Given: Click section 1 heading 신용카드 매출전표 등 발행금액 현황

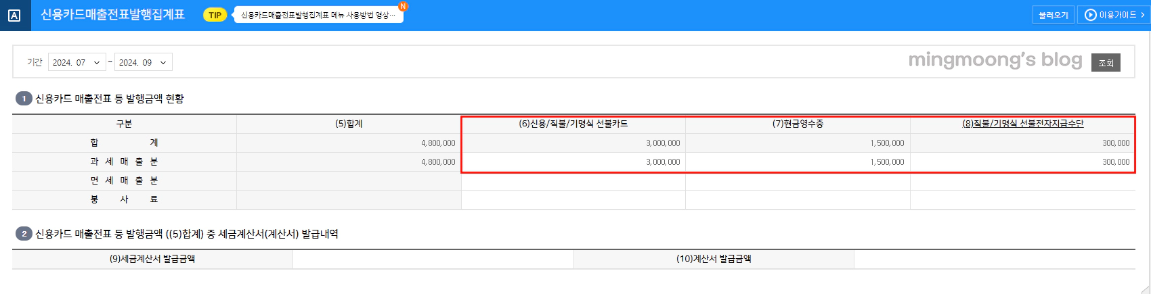Looking at the screenshot, I should tap(110, 99).
